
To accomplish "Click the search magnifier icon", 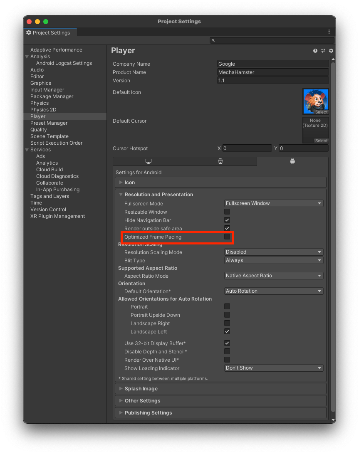I will click(213, 40).
